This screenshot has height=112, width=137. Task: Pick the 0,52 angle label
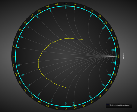point(111,30)
